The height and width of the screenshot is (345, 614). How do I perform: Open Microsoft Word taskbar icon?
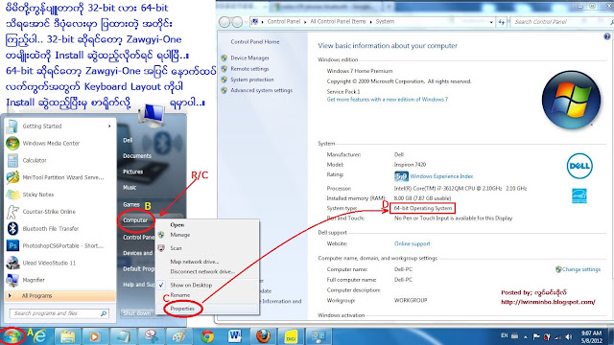pos(235,336)
